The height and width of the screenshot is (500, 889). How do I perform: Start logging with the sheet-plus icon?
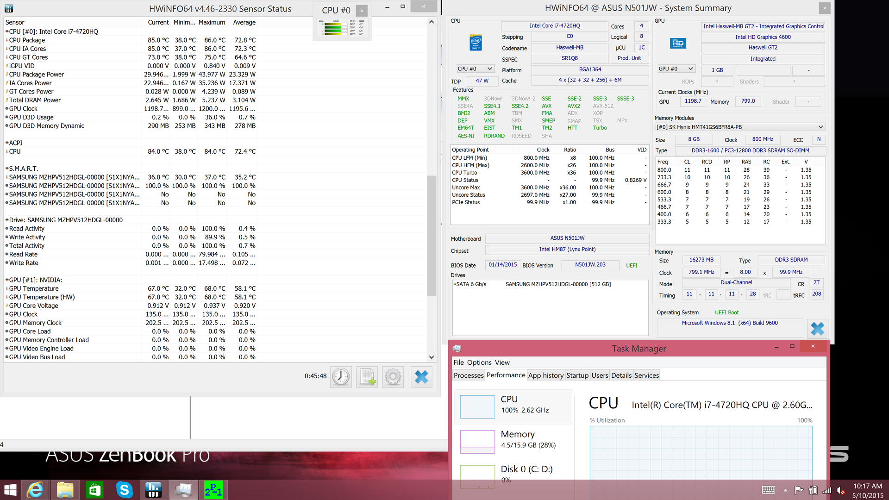(367, 377)
